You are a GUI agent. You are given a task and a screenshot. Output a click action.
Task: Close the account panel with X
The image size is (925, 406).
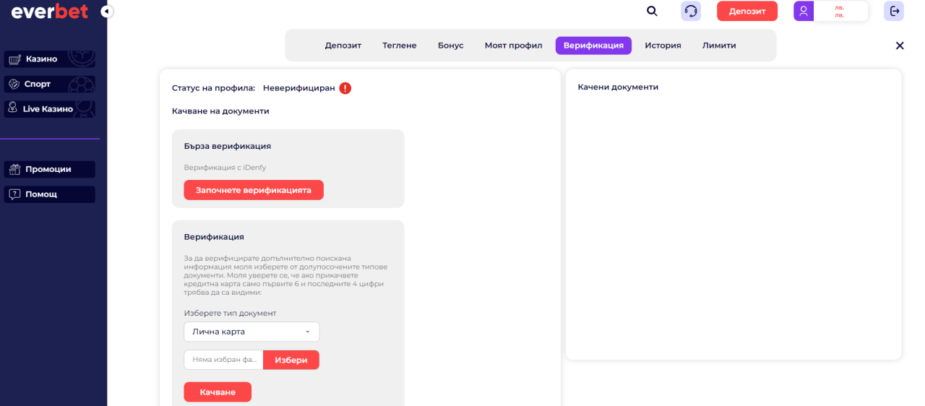(900, 46)
